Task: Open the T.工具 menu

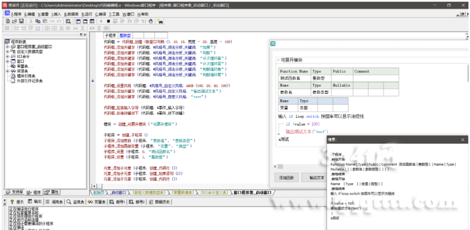Action: (114, 14)
